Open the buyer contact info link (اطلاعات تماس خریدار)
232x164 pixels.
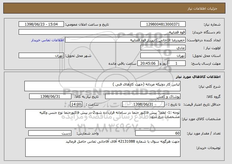pyautogui.click(x=48, y=40)
